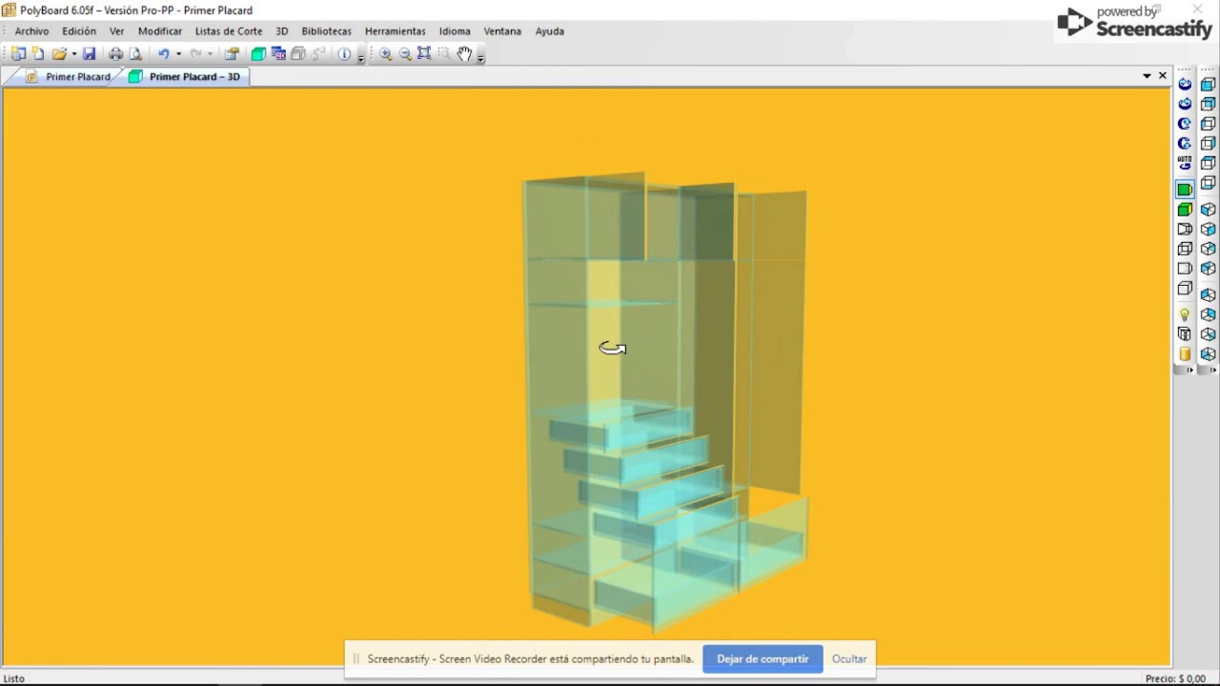Open the active files tab list arrow
The width and height of the screenshot is (1220, 686).
click(x=1147, y=75)
